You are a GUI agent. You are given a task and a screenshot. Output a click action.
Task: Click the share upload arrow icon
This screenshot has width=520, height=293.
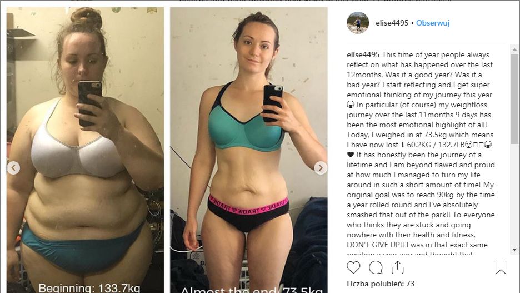pos(397,267)
